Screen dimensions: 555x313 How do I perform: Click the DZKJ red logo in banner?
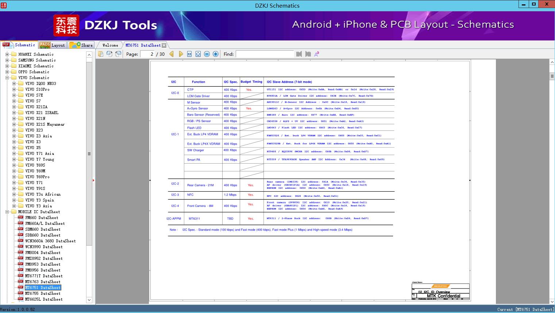(66, 26)
